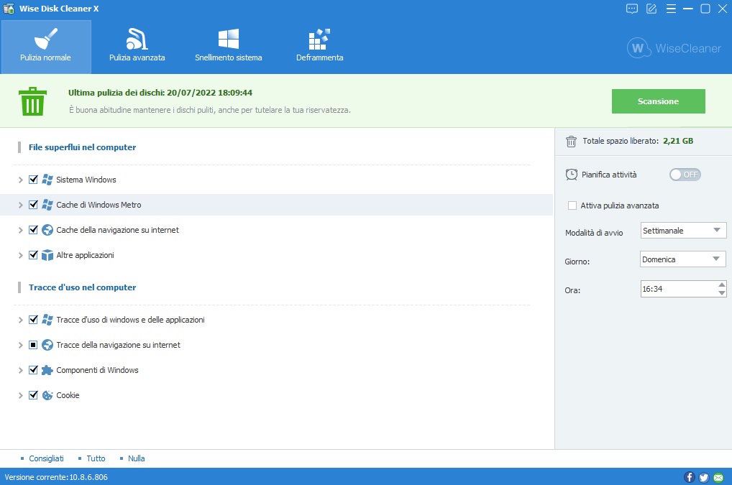Open the Giorno Domenica dropdown

pyautogui.click(x=682, y=259)
